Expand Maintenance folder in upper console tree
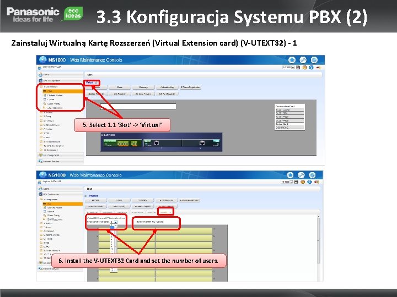 click(x=49, y=150)
